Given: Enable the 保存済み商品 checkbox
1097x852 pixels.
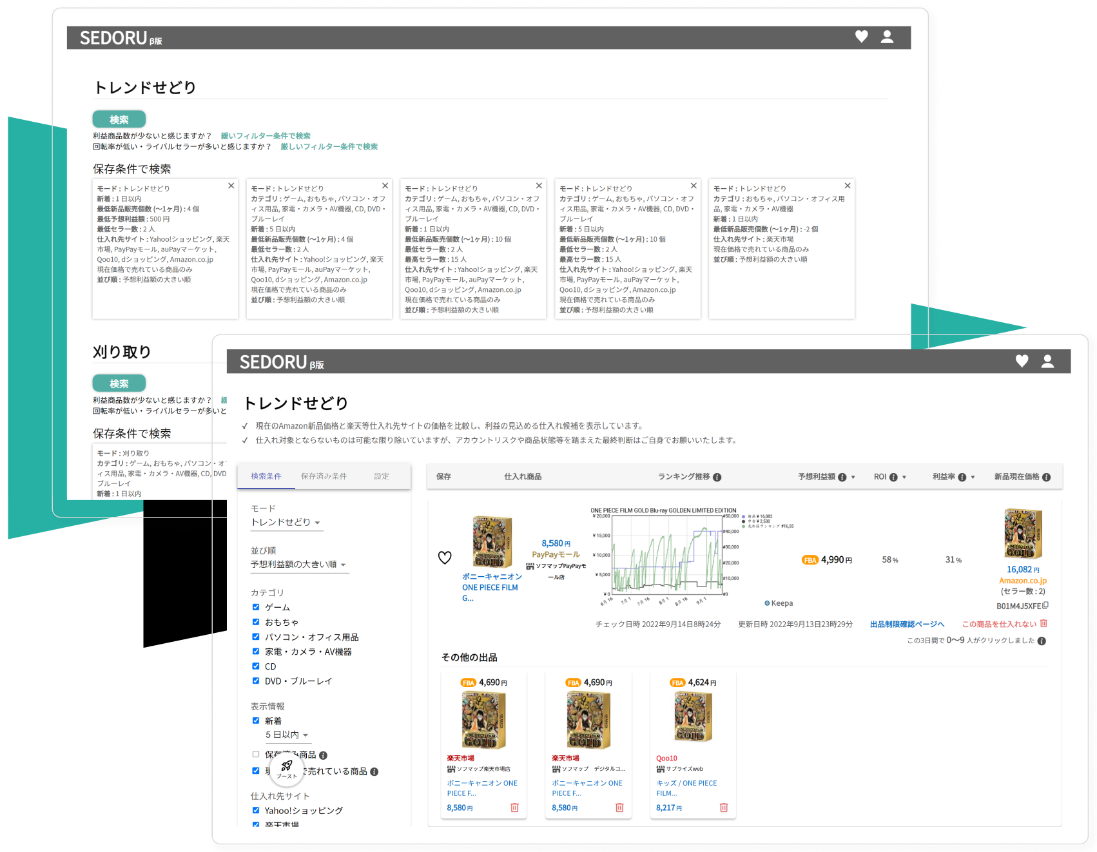Looking at the screenshot, I should pyautogui.click(x=256, y=754).
